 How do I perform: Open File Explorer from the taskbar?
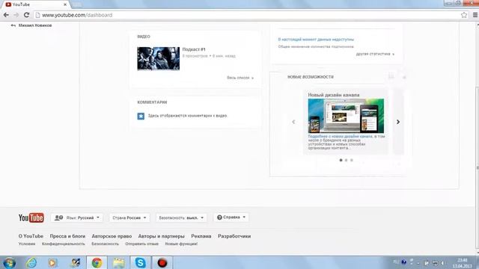tap(119, 262)
